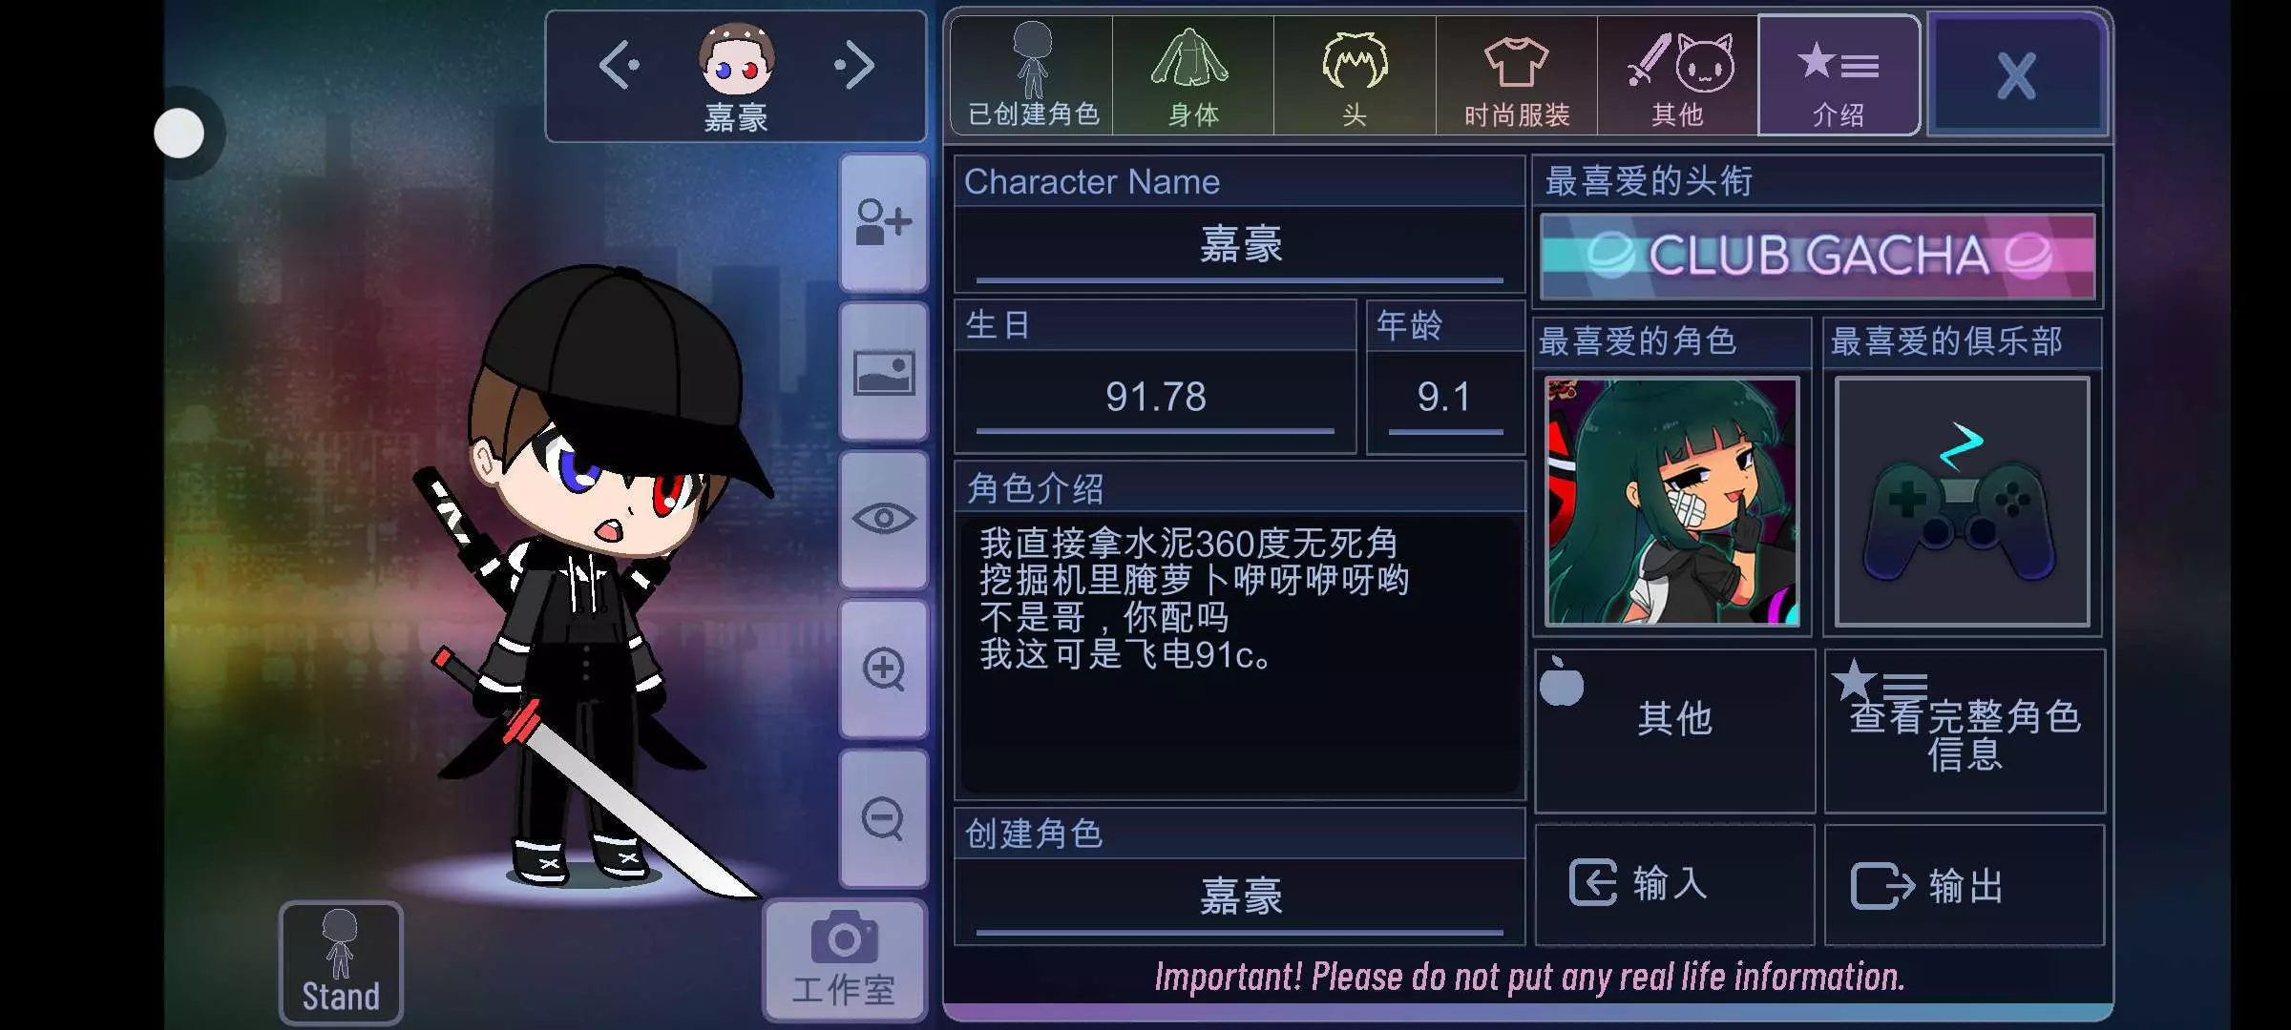Go to next character with right arrow
This screenshot has width=2291, height=1030.
point(854,65)
